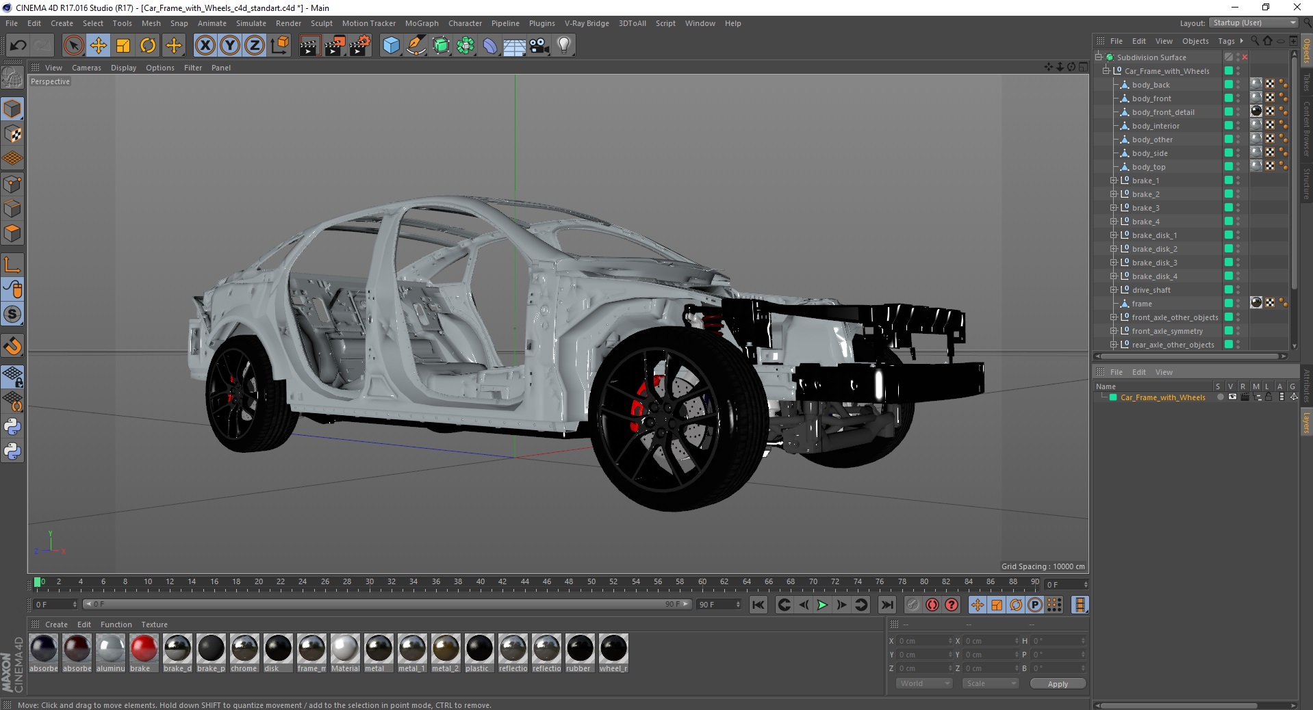Screen dimensions: 1313x710
Task: Render the active view
Action: [309, 46]
